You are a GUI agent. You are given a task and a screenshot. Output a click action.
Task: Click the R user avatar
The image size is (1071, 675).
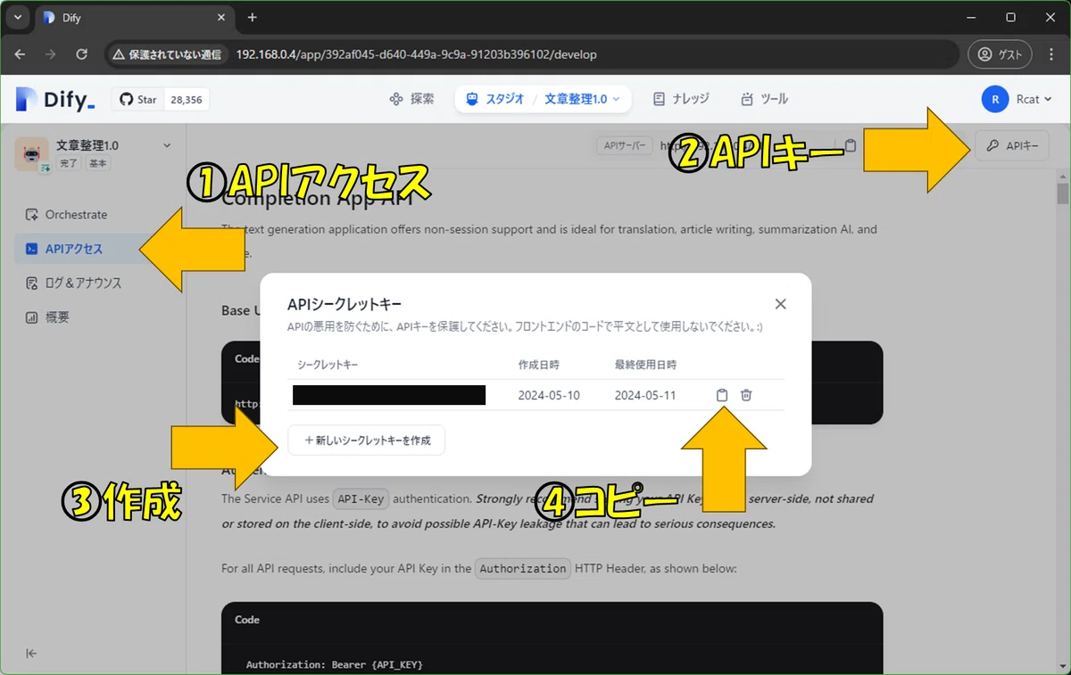[x=995, y=99]
